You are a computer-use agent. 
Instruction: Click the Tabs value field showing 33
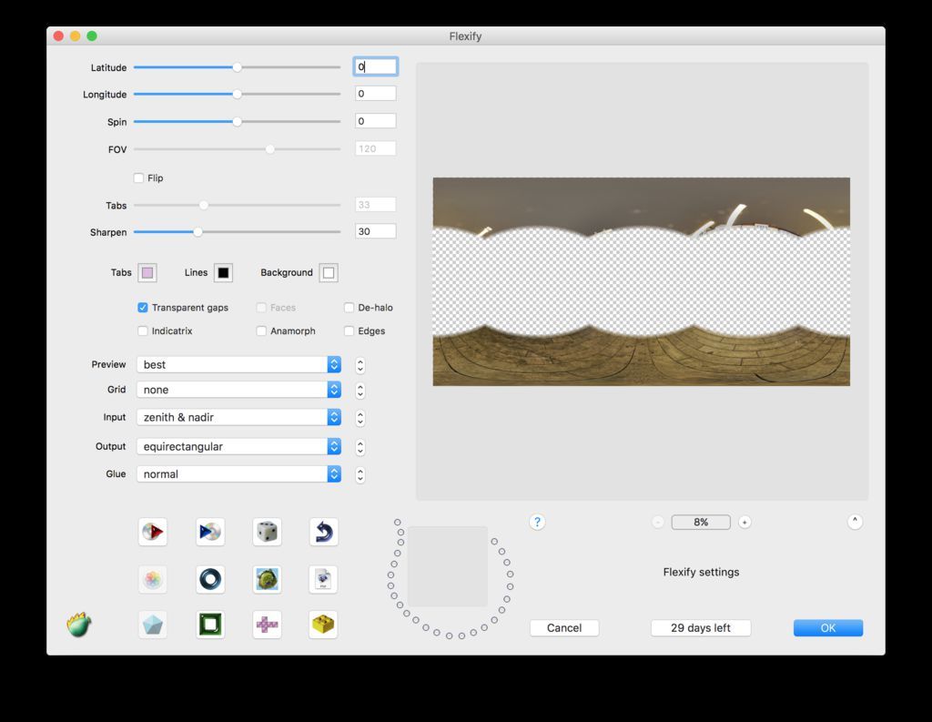(x=376, y=205)
